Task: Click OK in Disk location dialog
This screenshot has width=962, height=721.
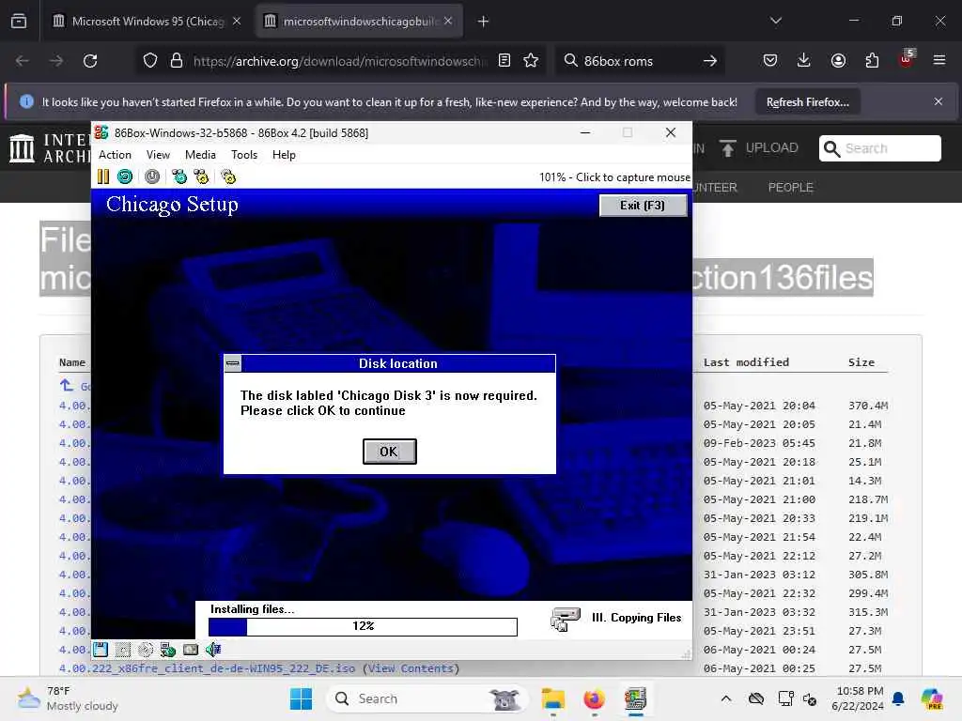Action: point(390,452)
